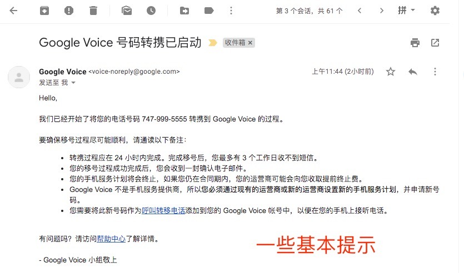Viewport: 464px width, 273px height.
Task: Mark the email as unread
Action: tap(127, 11)
